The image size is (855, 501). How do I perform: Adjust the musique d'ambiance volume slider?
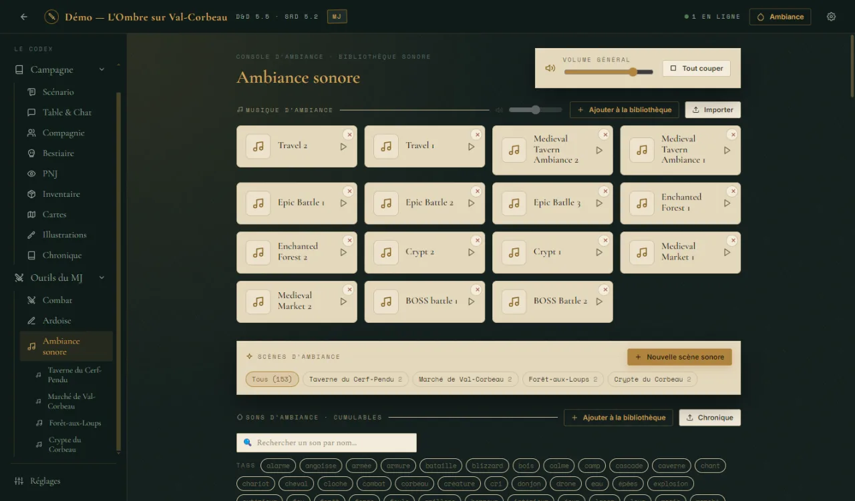tap(536, 110)
